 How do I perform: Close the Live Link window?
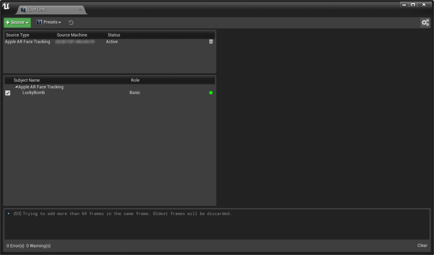424,4
